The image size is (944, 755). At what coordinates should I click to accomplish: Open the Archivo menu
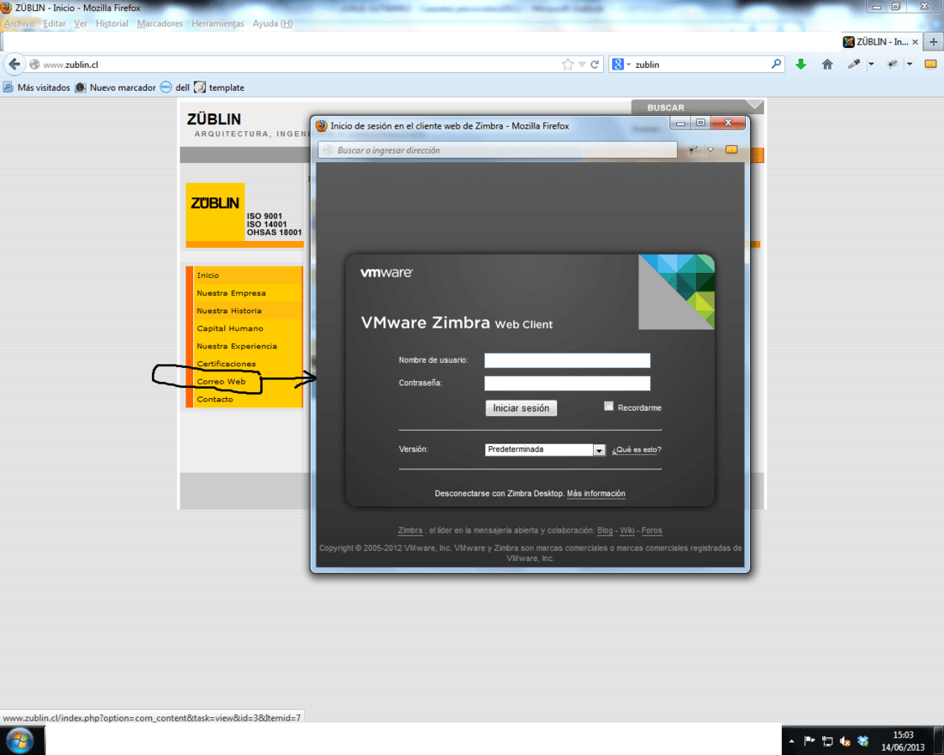(19, 23)
